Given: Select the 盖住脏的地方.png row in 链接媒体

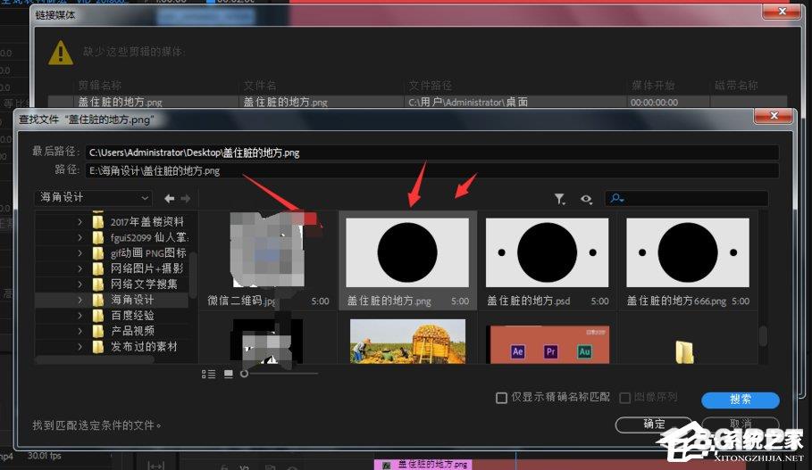Looking at the screenshot, I should click(417, 102).
